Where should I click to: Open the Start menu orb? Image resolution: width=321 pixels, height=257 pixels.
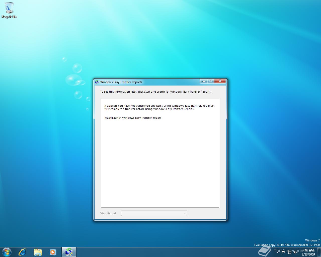(x=7, y=252)
